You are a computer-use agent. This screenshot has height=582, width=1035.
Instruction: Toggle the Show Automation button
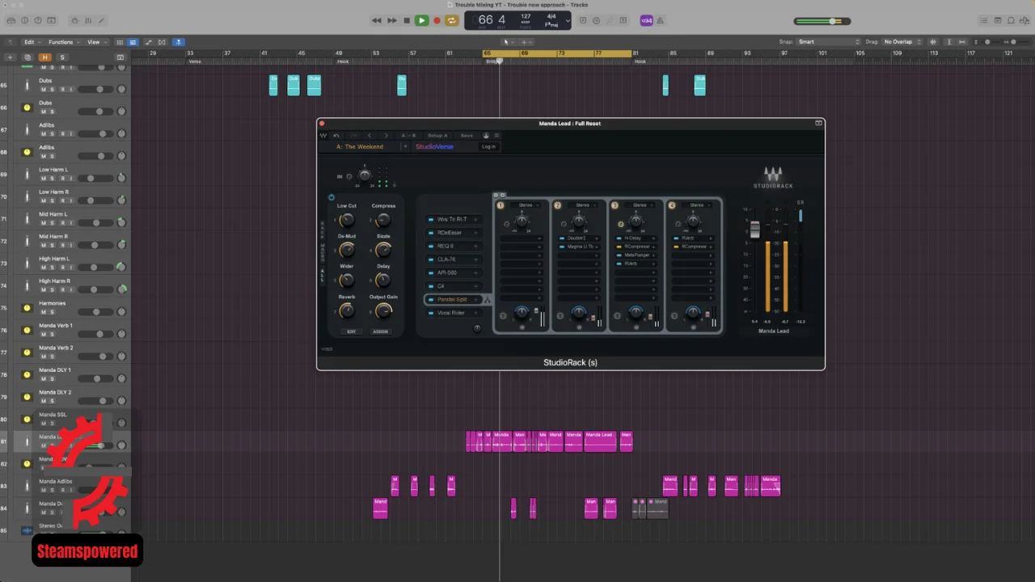coord(147,42)
